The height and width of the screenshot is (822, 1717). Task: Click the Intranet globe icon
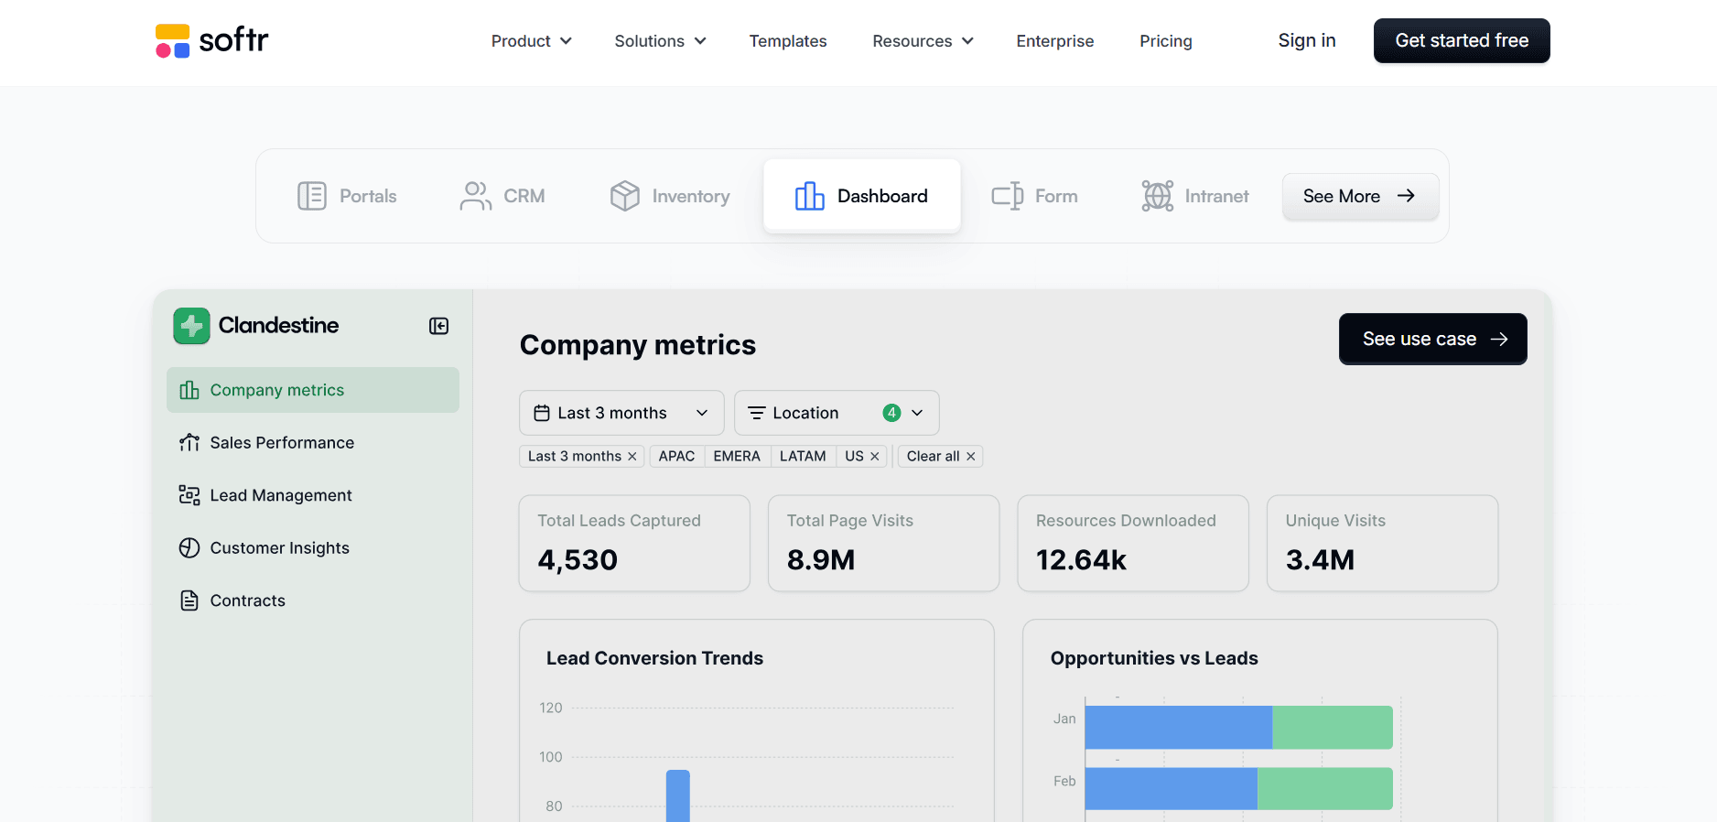pos(1158,196)
